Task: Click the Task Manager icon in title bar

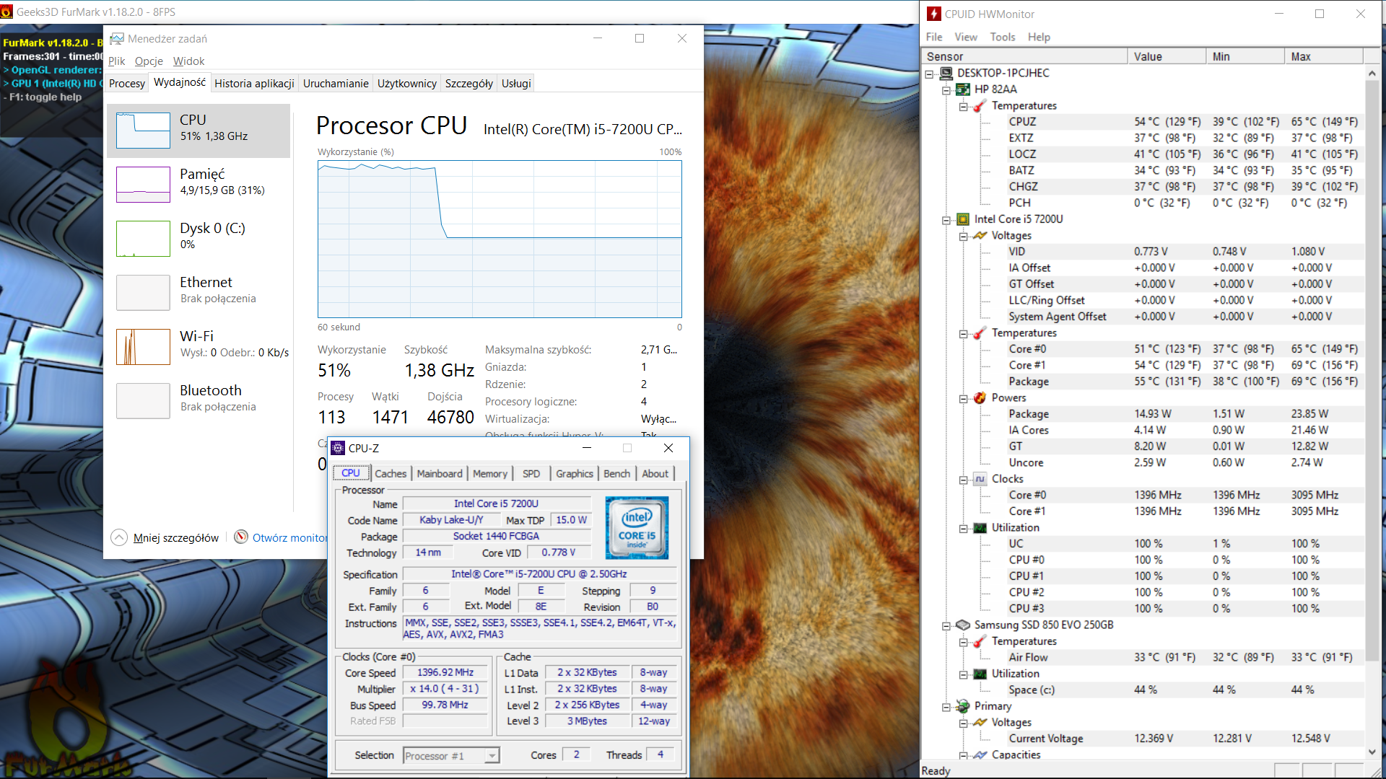Action: coord(116,38)
